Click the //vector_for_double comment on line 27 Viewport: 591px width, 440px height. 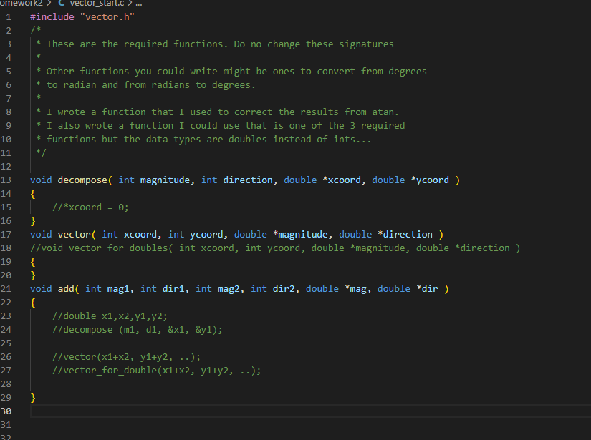(156, 371)
